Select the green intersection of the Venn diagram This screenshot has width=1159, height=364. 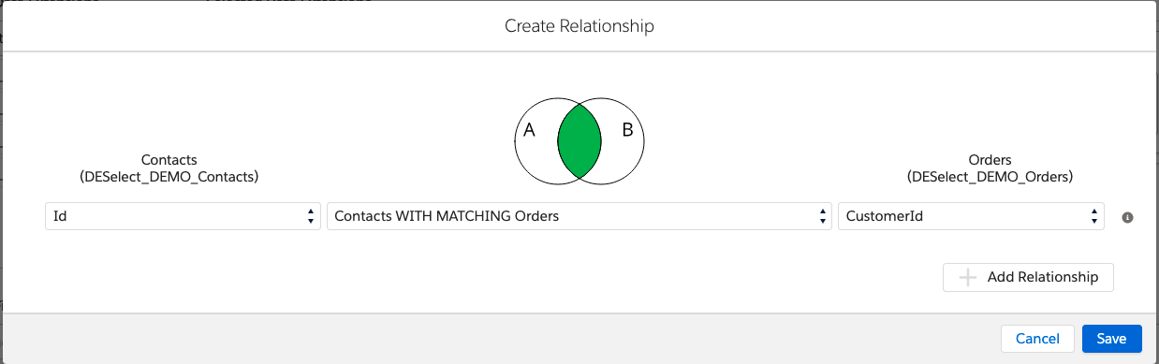[579, 140]
